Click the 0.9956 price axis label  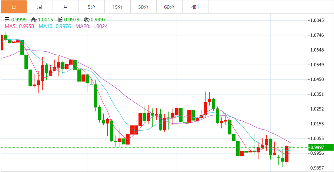(317, 153)
